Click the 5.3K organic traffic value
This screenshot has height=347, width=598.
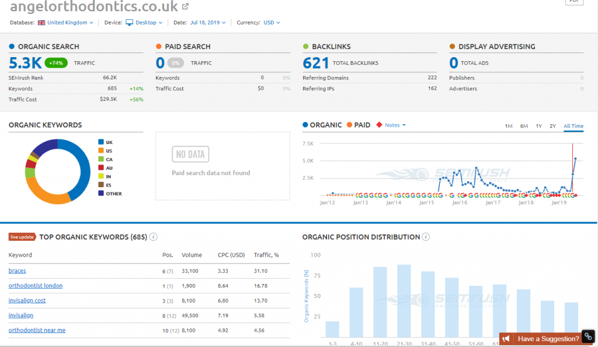coord(25,63)
